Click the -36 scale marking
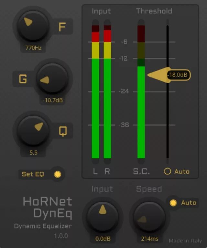 point(124,125)
